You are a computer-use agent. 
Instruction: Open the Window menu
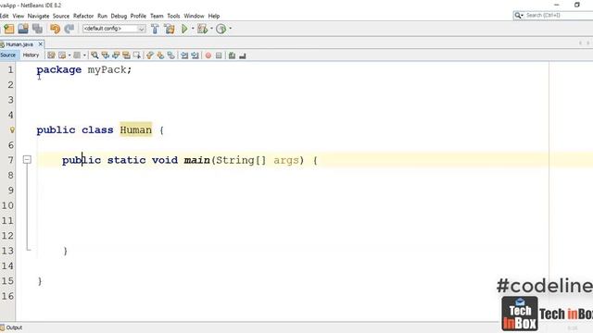(x=194, y=16)
